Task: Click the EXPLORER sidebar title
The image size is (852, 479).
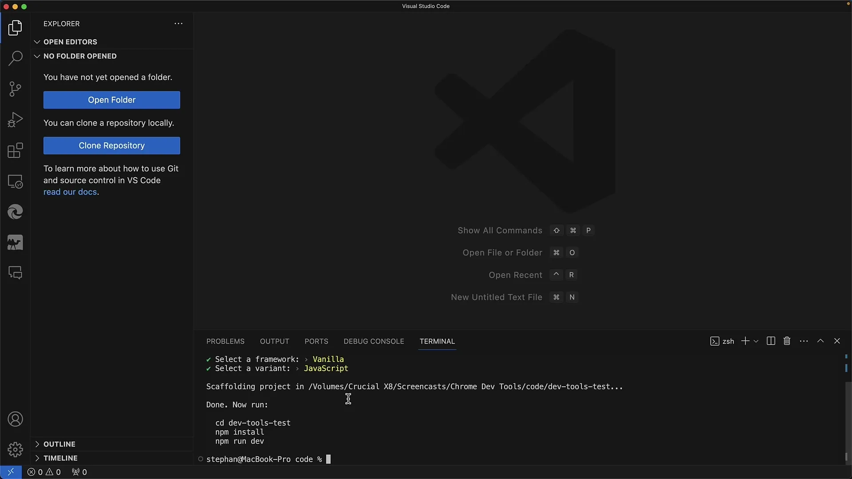Action: [x=62, y=24]
